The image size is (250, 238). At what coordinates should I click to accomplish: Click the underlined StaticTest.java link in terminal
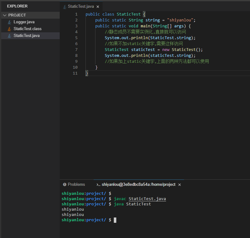click(147, 199)
